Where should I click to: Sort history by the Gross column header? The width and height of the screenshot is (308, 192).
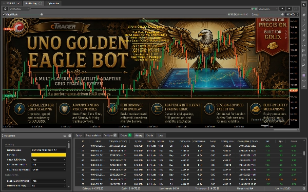(x=294, y=141)
